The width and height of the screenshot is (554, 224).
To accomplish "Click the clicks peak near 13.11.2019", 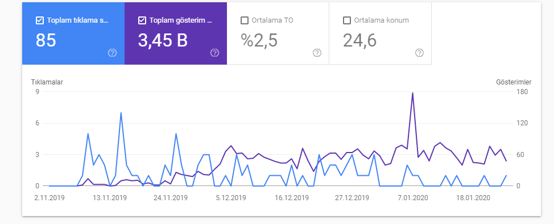I will pyautogui.click(x=121, y=113).
